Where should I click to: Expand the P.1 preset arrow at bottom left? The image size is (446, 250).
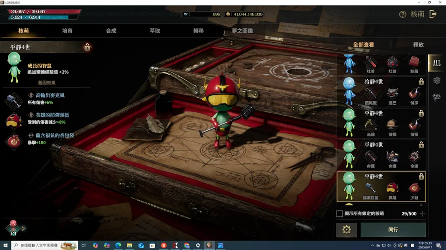[23, 228]
